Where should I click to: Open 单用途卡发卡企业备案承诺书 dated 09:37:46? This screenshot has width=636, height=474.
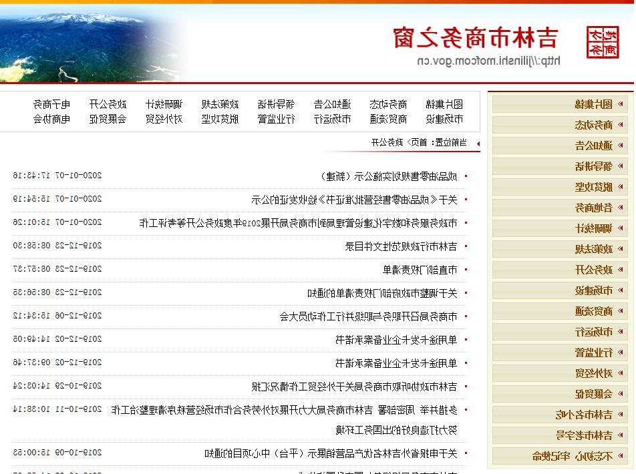[396, 363]
